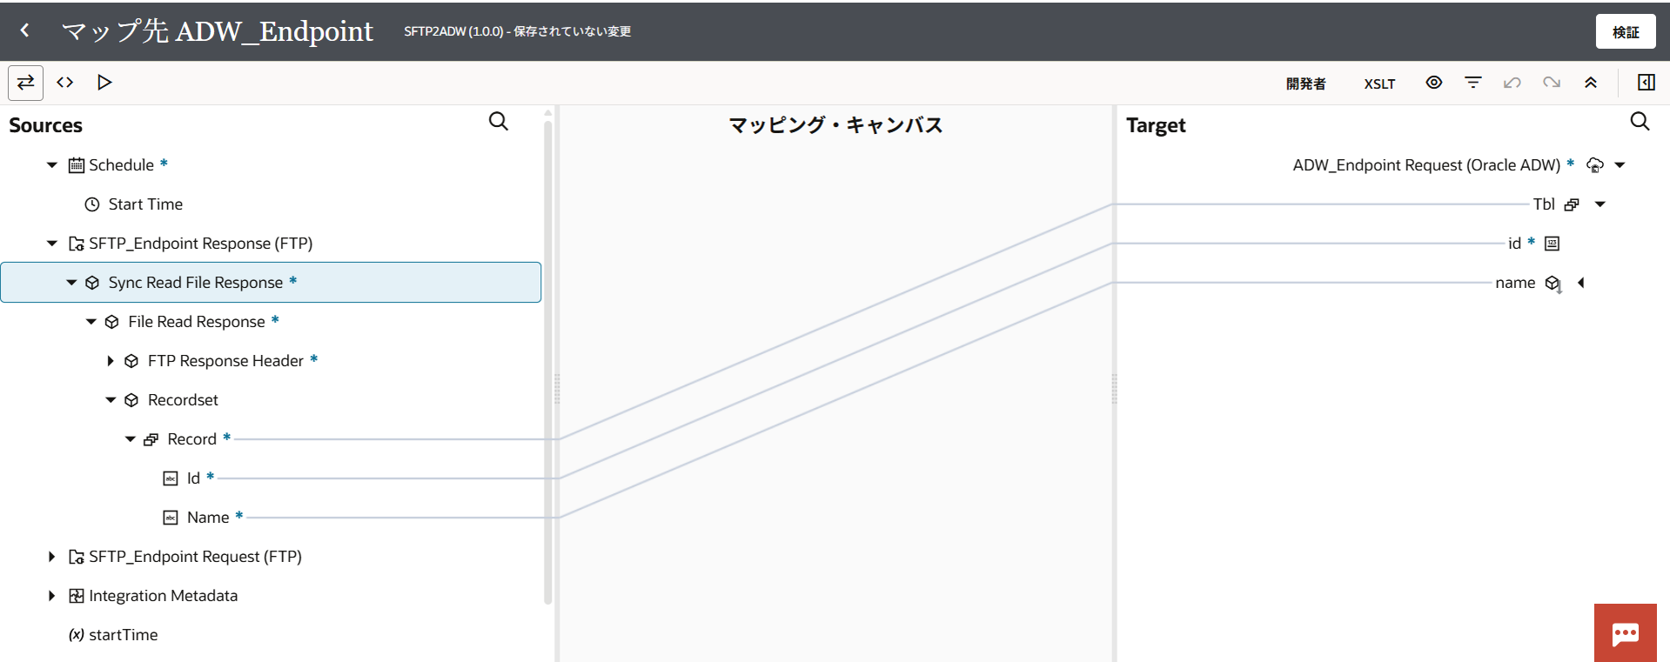Collapse SFTP_Endpoint Response (FTP) node
The image size is (1670, 662).
click(x=52, y=244)
